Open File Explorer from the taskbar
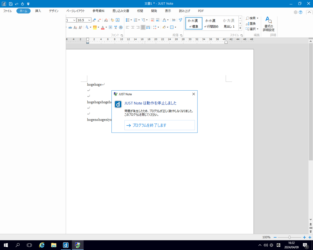This screenshot has height=250, width=313. pyautogui.click(x=54, y=245)
